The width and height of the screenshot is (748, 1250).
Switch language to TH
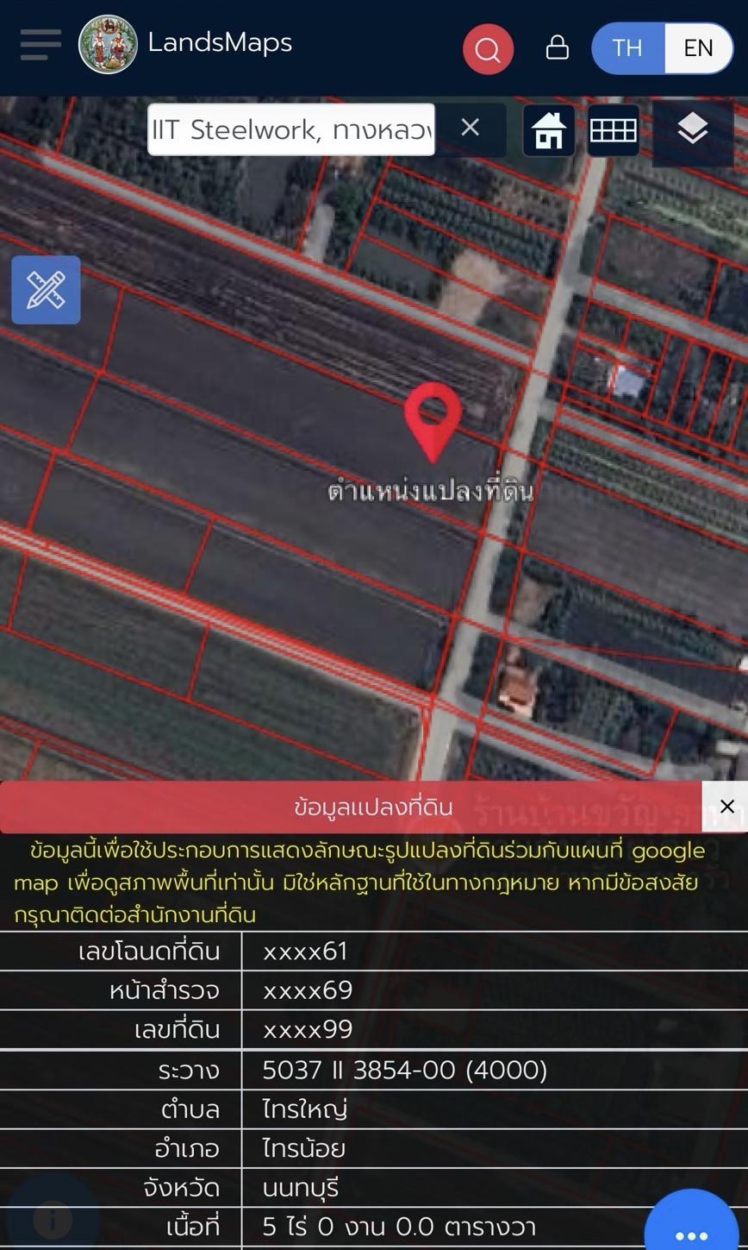(x=627, y=48)
